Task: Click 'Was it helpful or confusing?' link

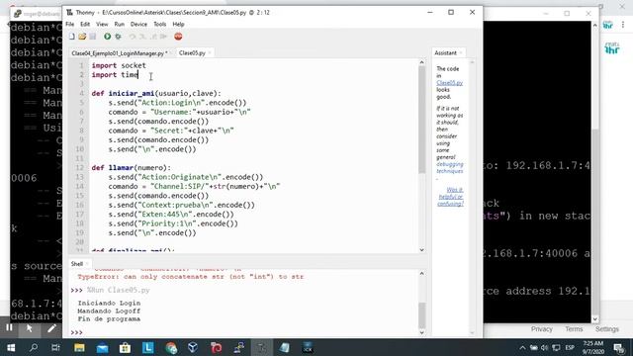Action: coord(451,197)
